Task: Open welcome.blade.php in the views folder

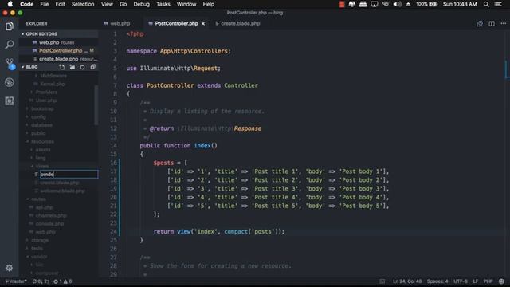Action: pyautogui.click(x=62, y=191)
